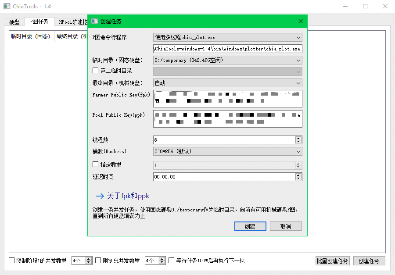Click the ChiaTools app icon in title bar
The image size is (395, 275).
pyautogui.click(x=7, y=6)
